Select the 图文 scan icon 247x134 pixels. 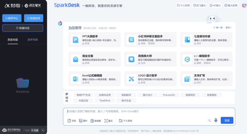tap(106, 121)
